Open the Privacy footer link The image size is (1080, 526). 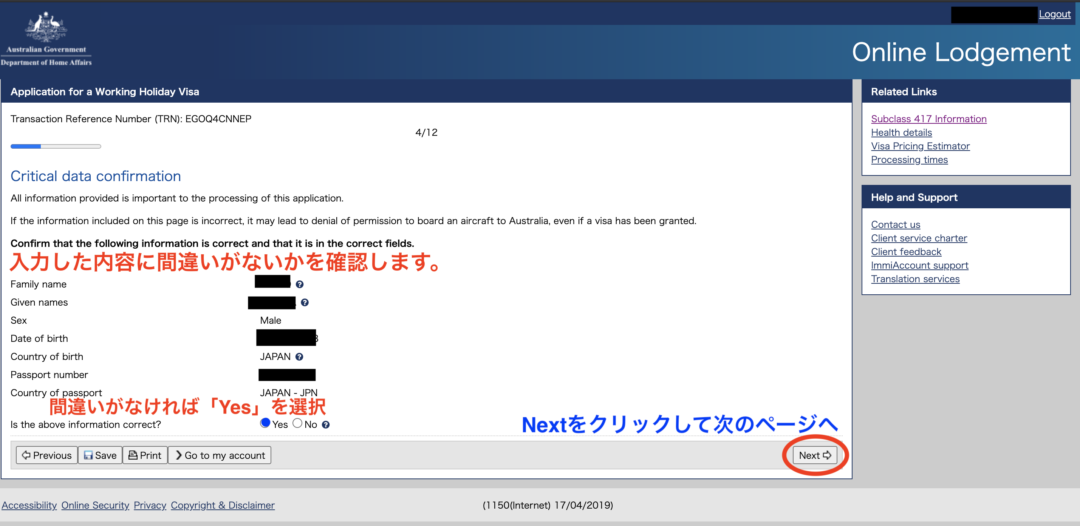[150, 506]
